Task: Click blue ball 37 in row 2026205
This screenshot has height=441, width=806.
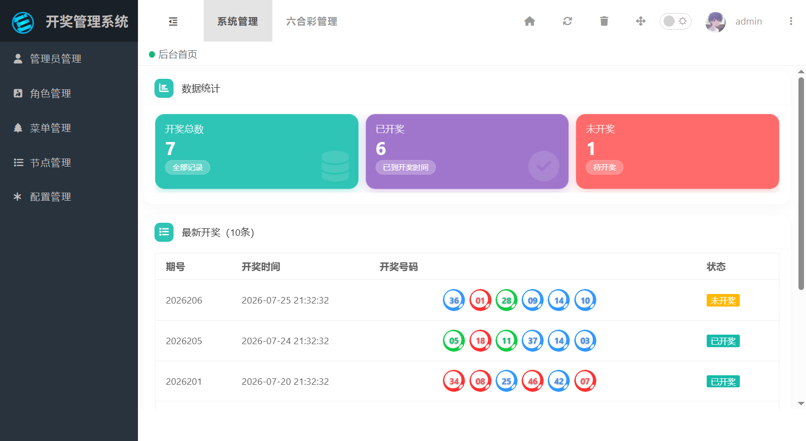Action: [x=533, y=341]
